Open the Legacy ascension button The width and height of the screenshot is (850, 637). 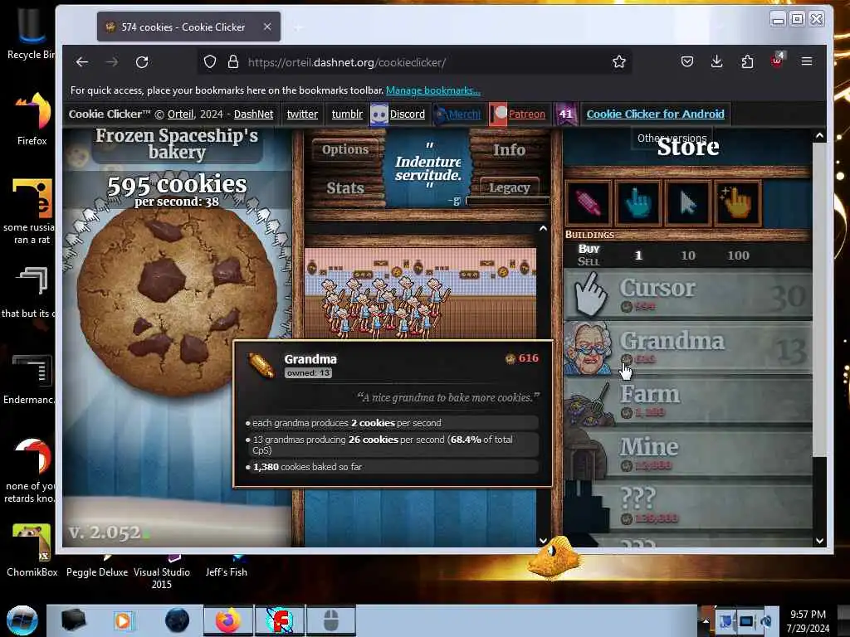coord(509,187)
